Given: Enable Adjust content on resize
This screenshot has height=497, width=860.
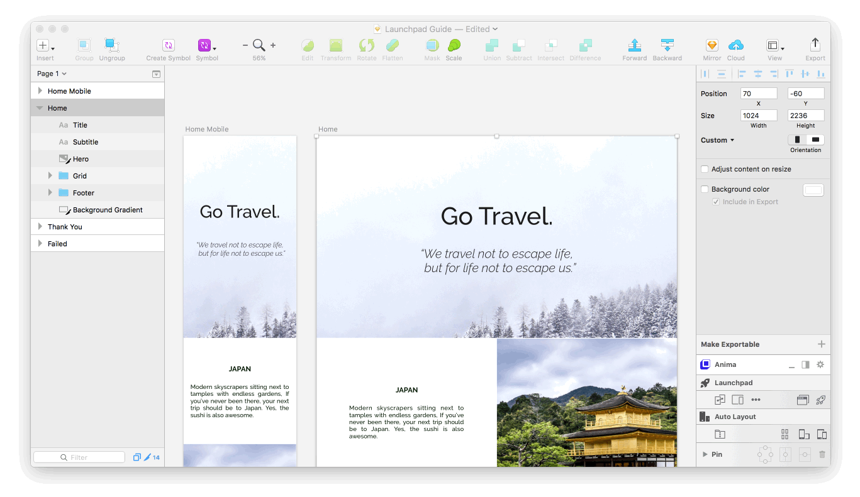Looking at the screenshot, I should (705, 169).
